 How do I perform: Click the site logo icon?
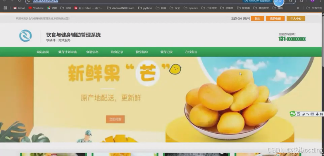coord(25,36)
